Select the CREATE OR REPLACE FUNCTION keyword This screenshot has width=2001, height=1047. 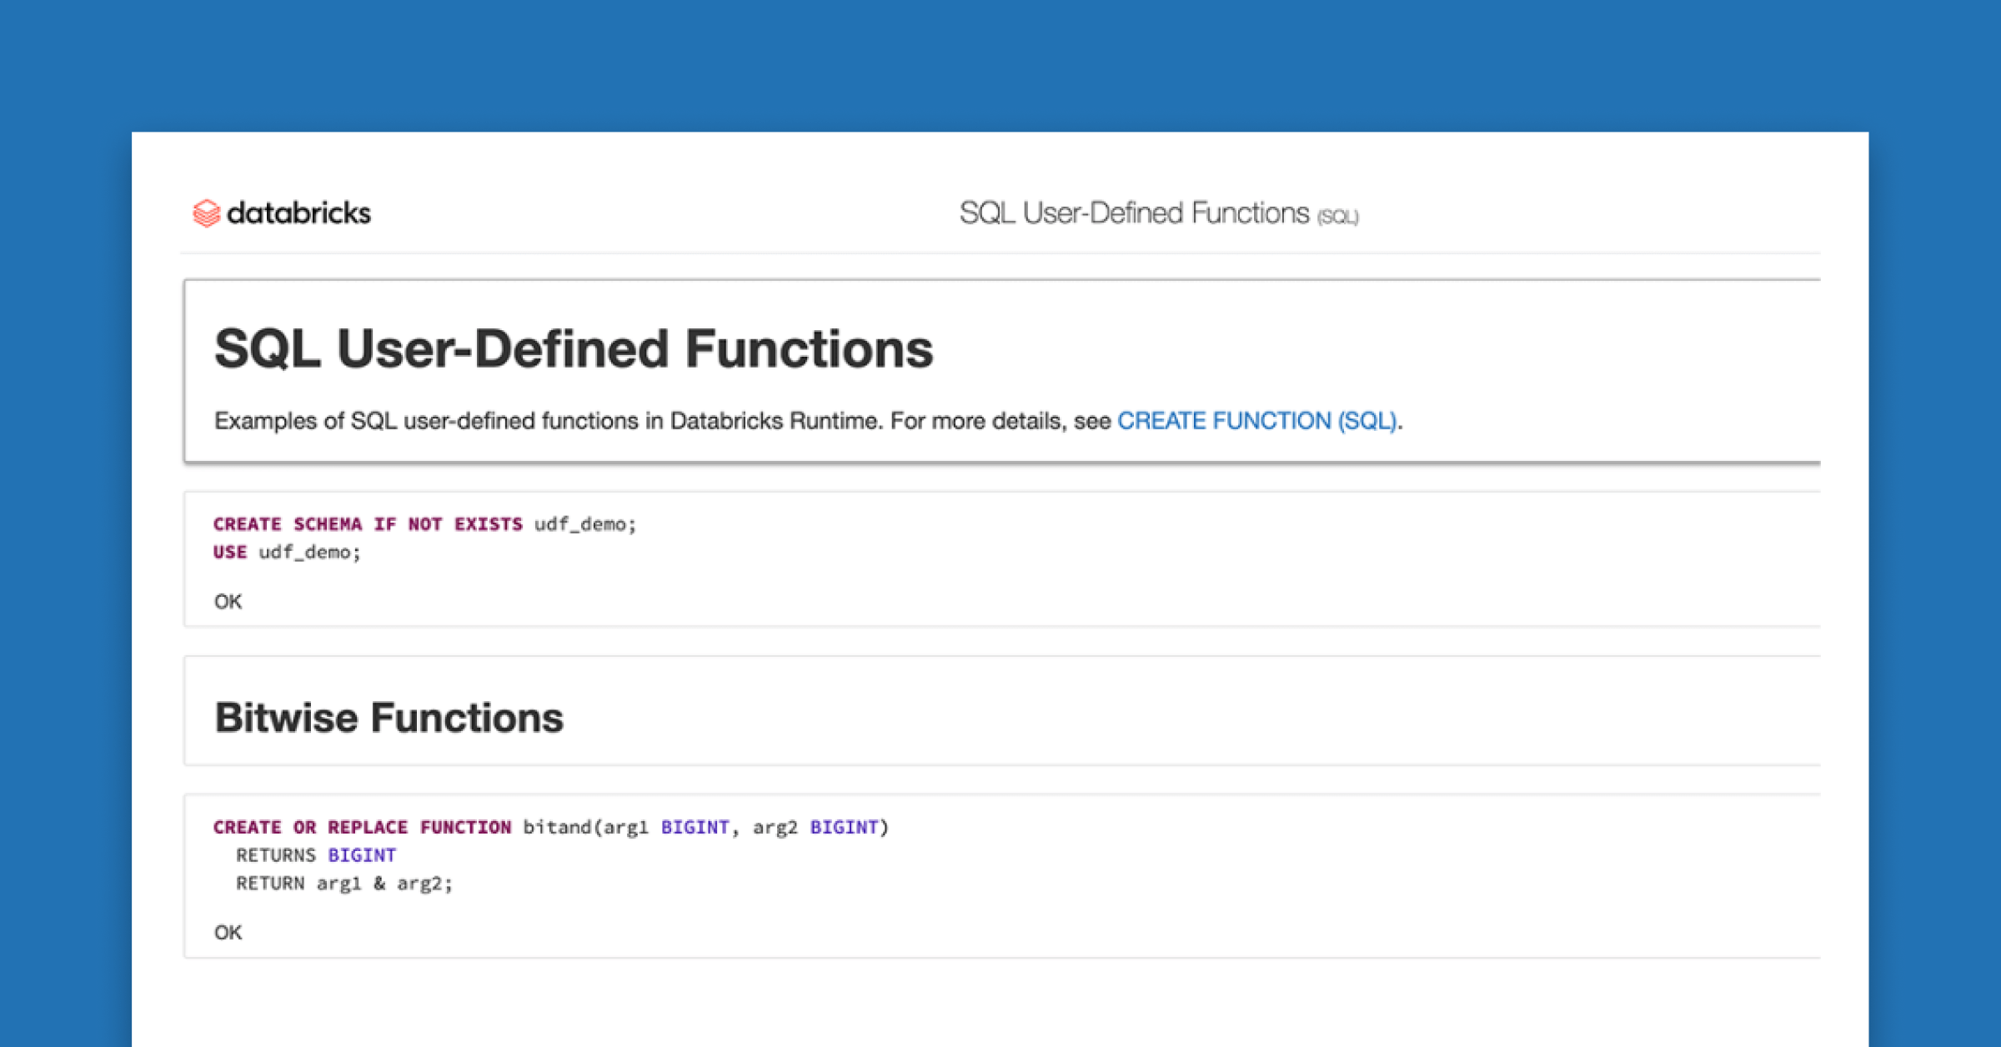pos(363,827)
